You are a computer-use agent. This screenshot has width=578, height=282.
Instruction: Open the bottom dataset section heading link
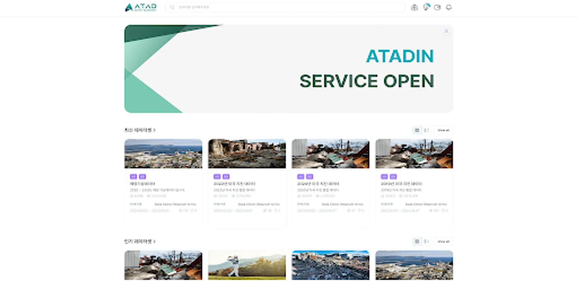tap(140, 241)
